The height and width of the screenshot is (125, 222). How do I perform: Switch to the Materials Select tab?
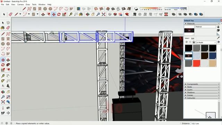[x=187, y=38]
